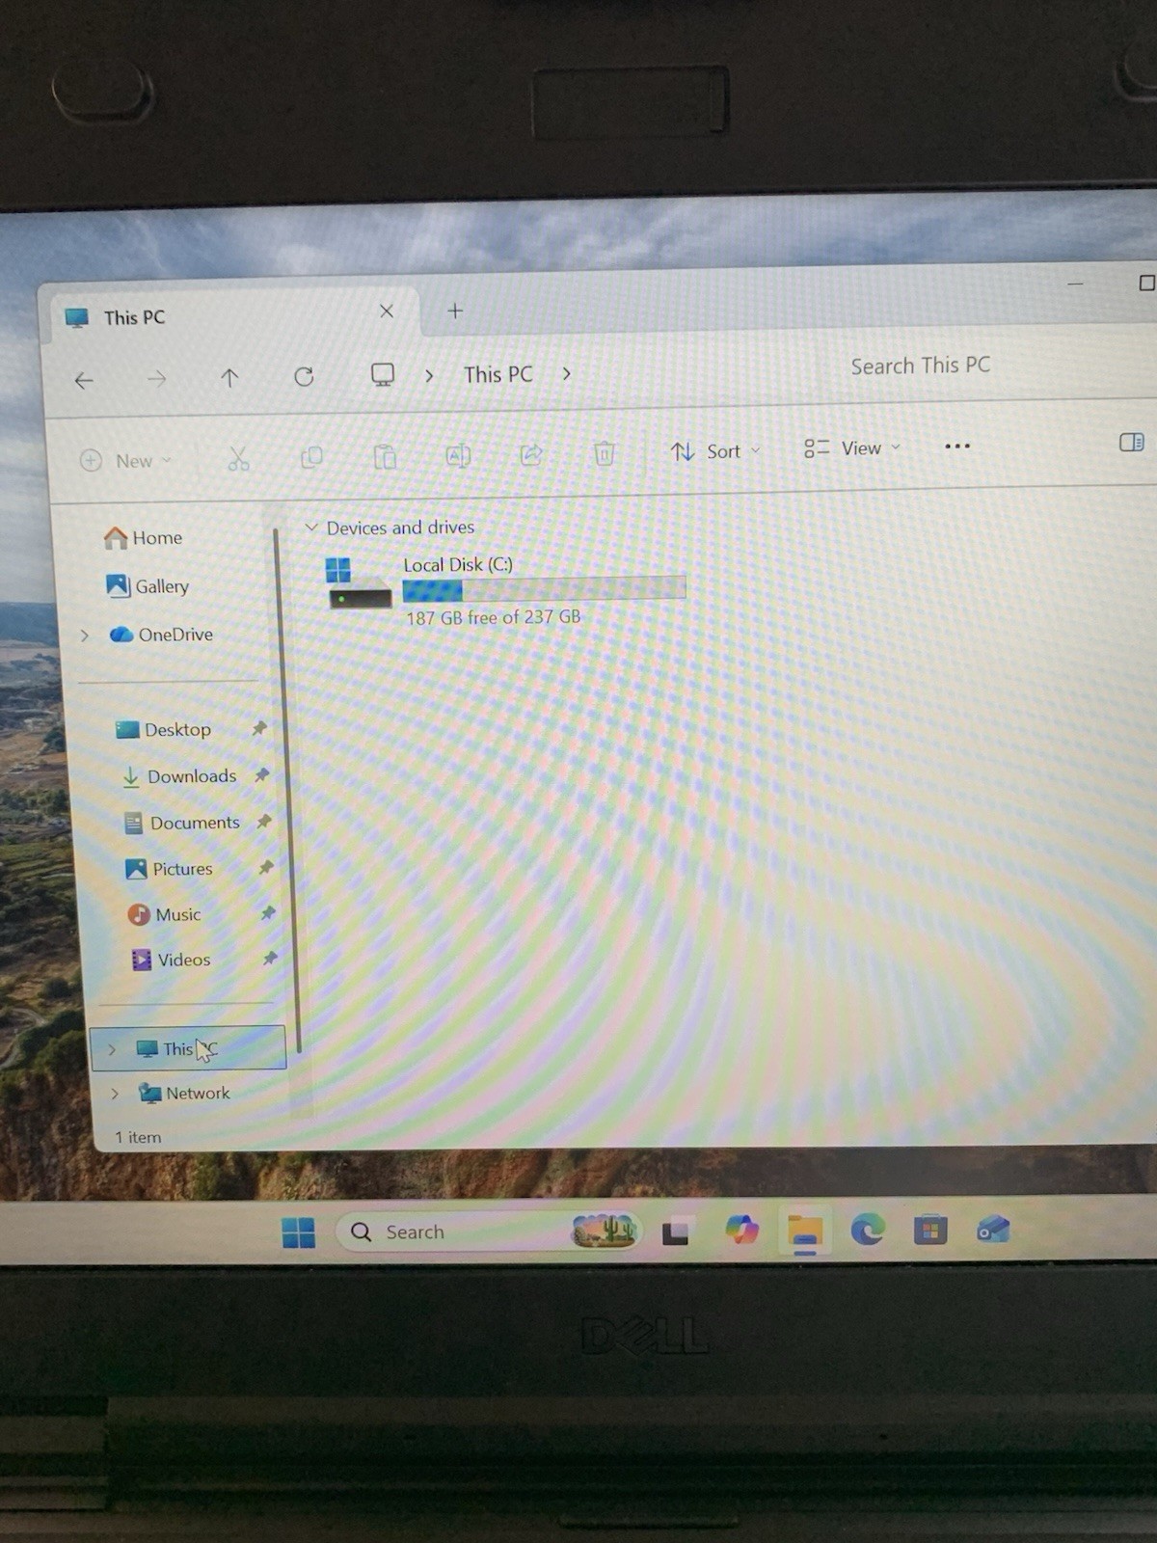This screenshot has height=1543, width=1157.
Task: Close the This PC tab
Action: coord(387,311)
